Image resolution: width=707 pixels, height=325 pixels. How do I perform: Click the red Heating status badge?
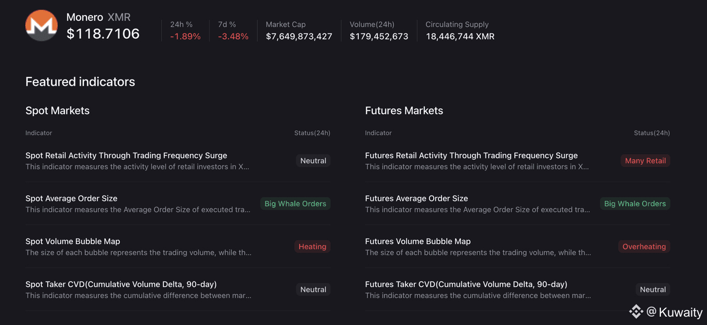point(312,246)
